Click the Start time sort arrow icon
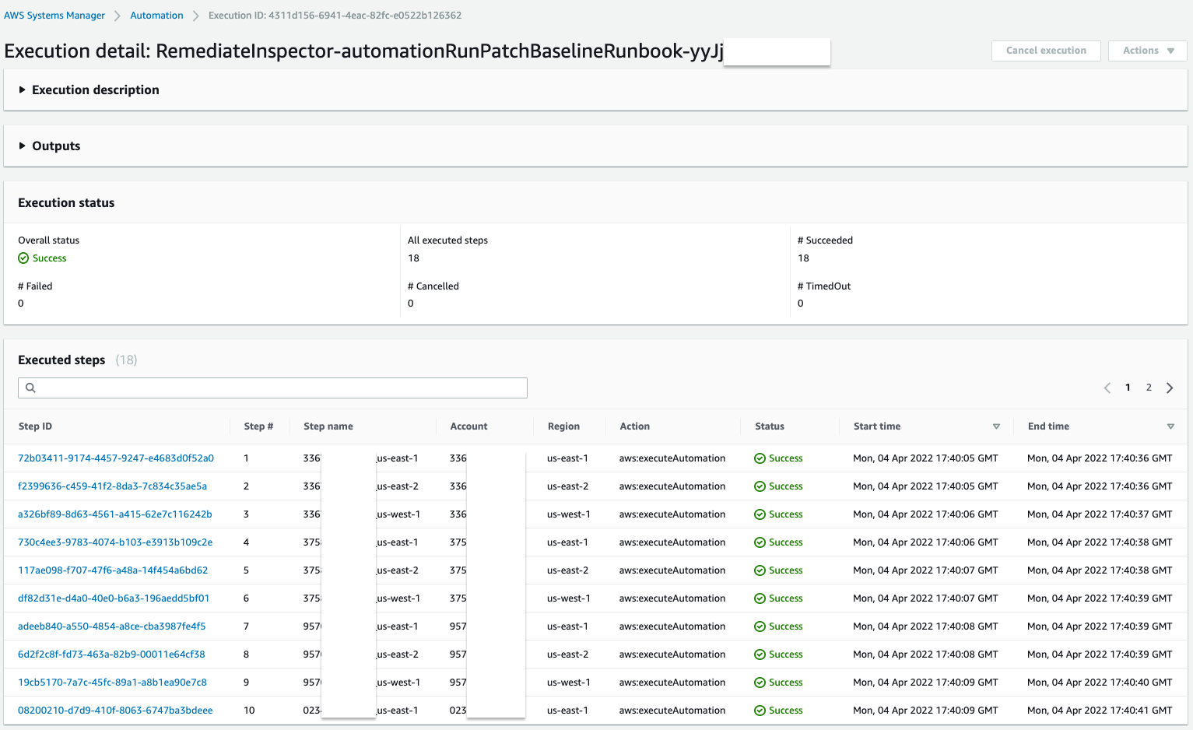This screenshot has width=1193, height=730. [996, 426]
